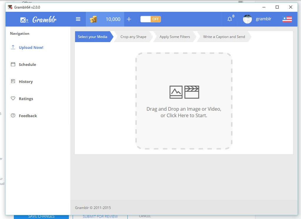Click the gold coins icon
The height and width of the screenshot is (219, 301).
pos(93,19)
